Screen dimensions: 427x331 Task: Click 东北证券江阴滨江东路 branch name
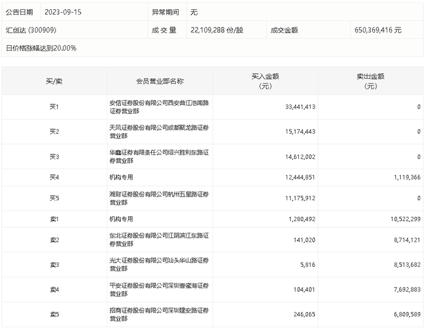159,239
